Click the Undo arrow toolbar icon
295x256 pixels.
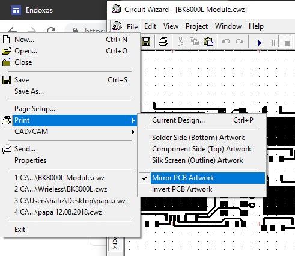pyautogui.click(x=226, y=41)
